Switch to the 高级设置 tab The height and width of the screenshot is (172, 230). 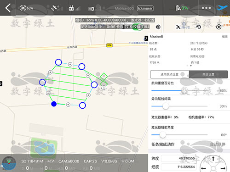coord(208,74)
